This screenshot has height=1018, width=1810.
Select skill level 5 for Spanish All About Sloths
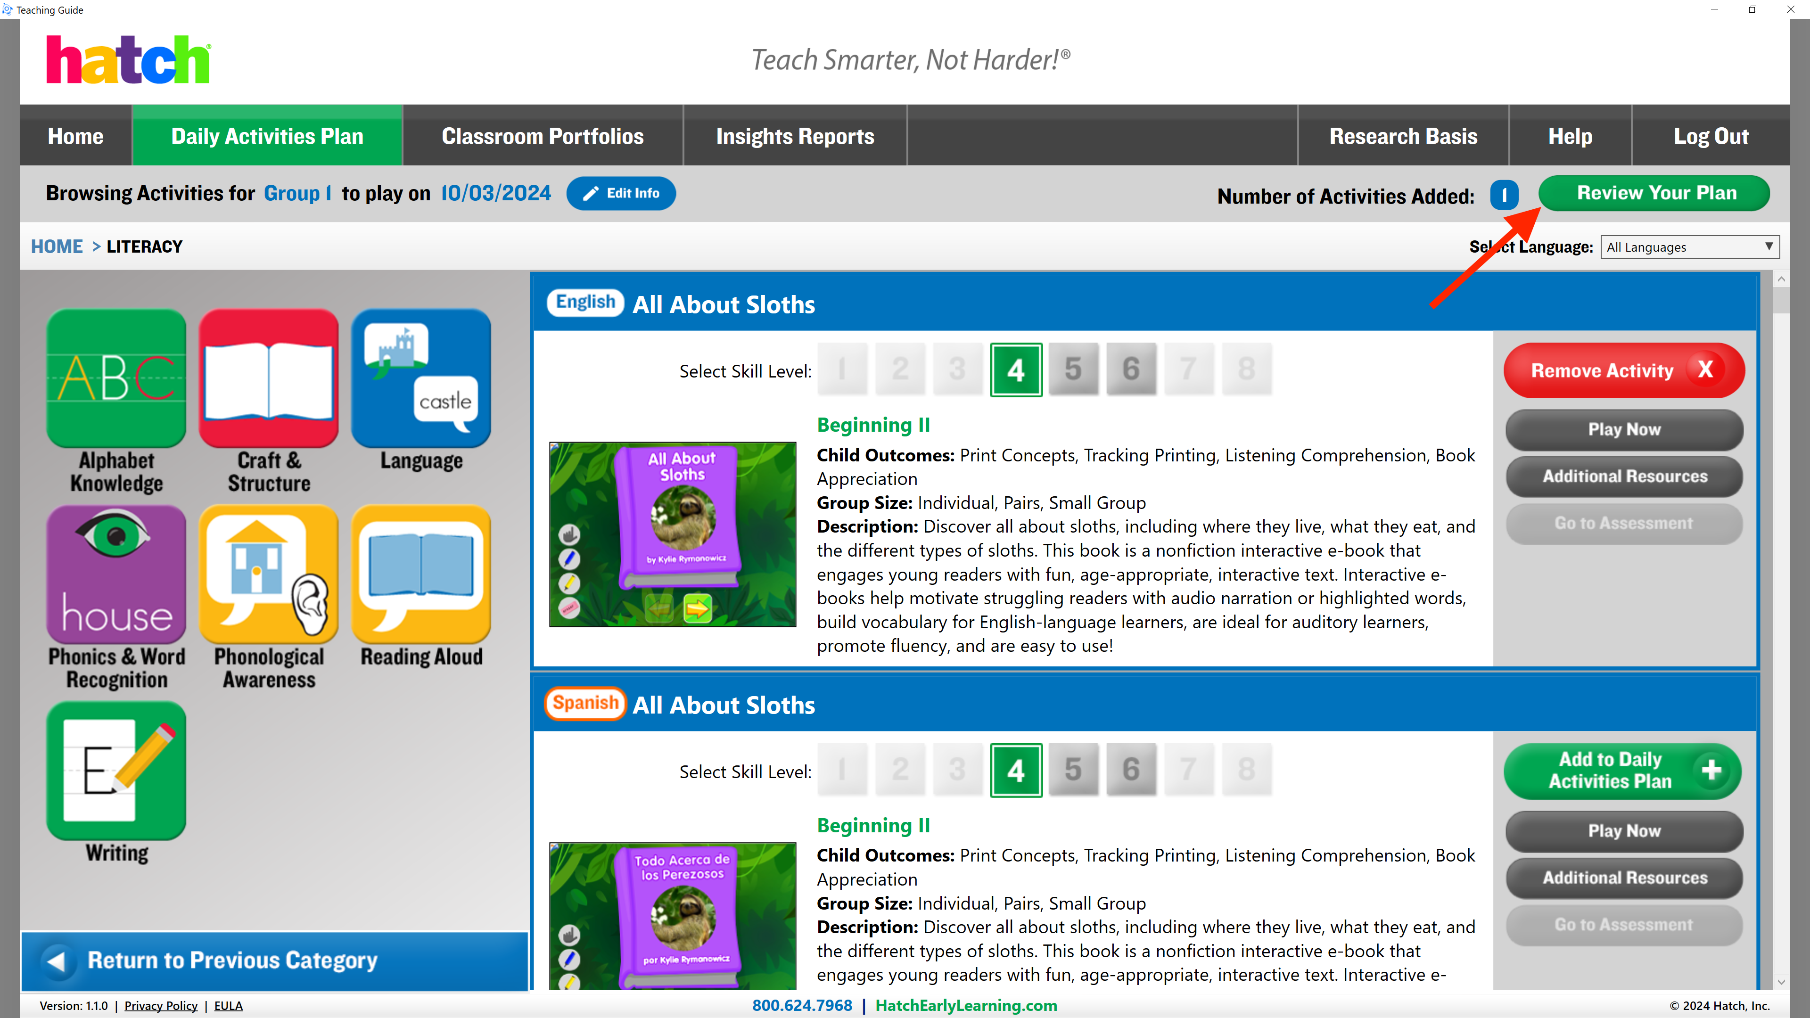[1073, 770]
